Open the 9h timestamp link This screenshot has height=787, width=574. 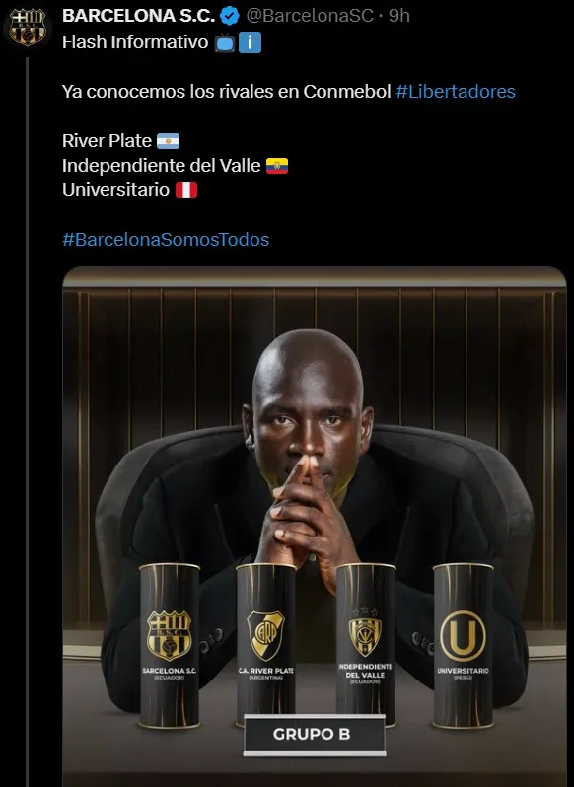tap(399, 16)
